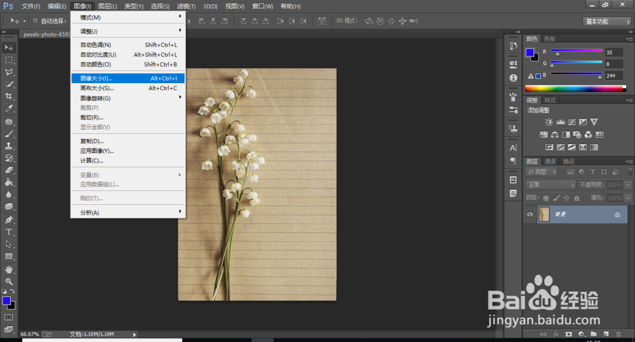Click the Delete layer trash icon
This screenshot has height=342, width=635.
coord(618,334)
